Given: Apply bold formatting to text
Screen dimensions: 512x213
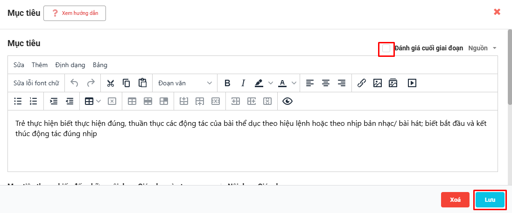Looking at the screenshot, I should pos(227,83).
